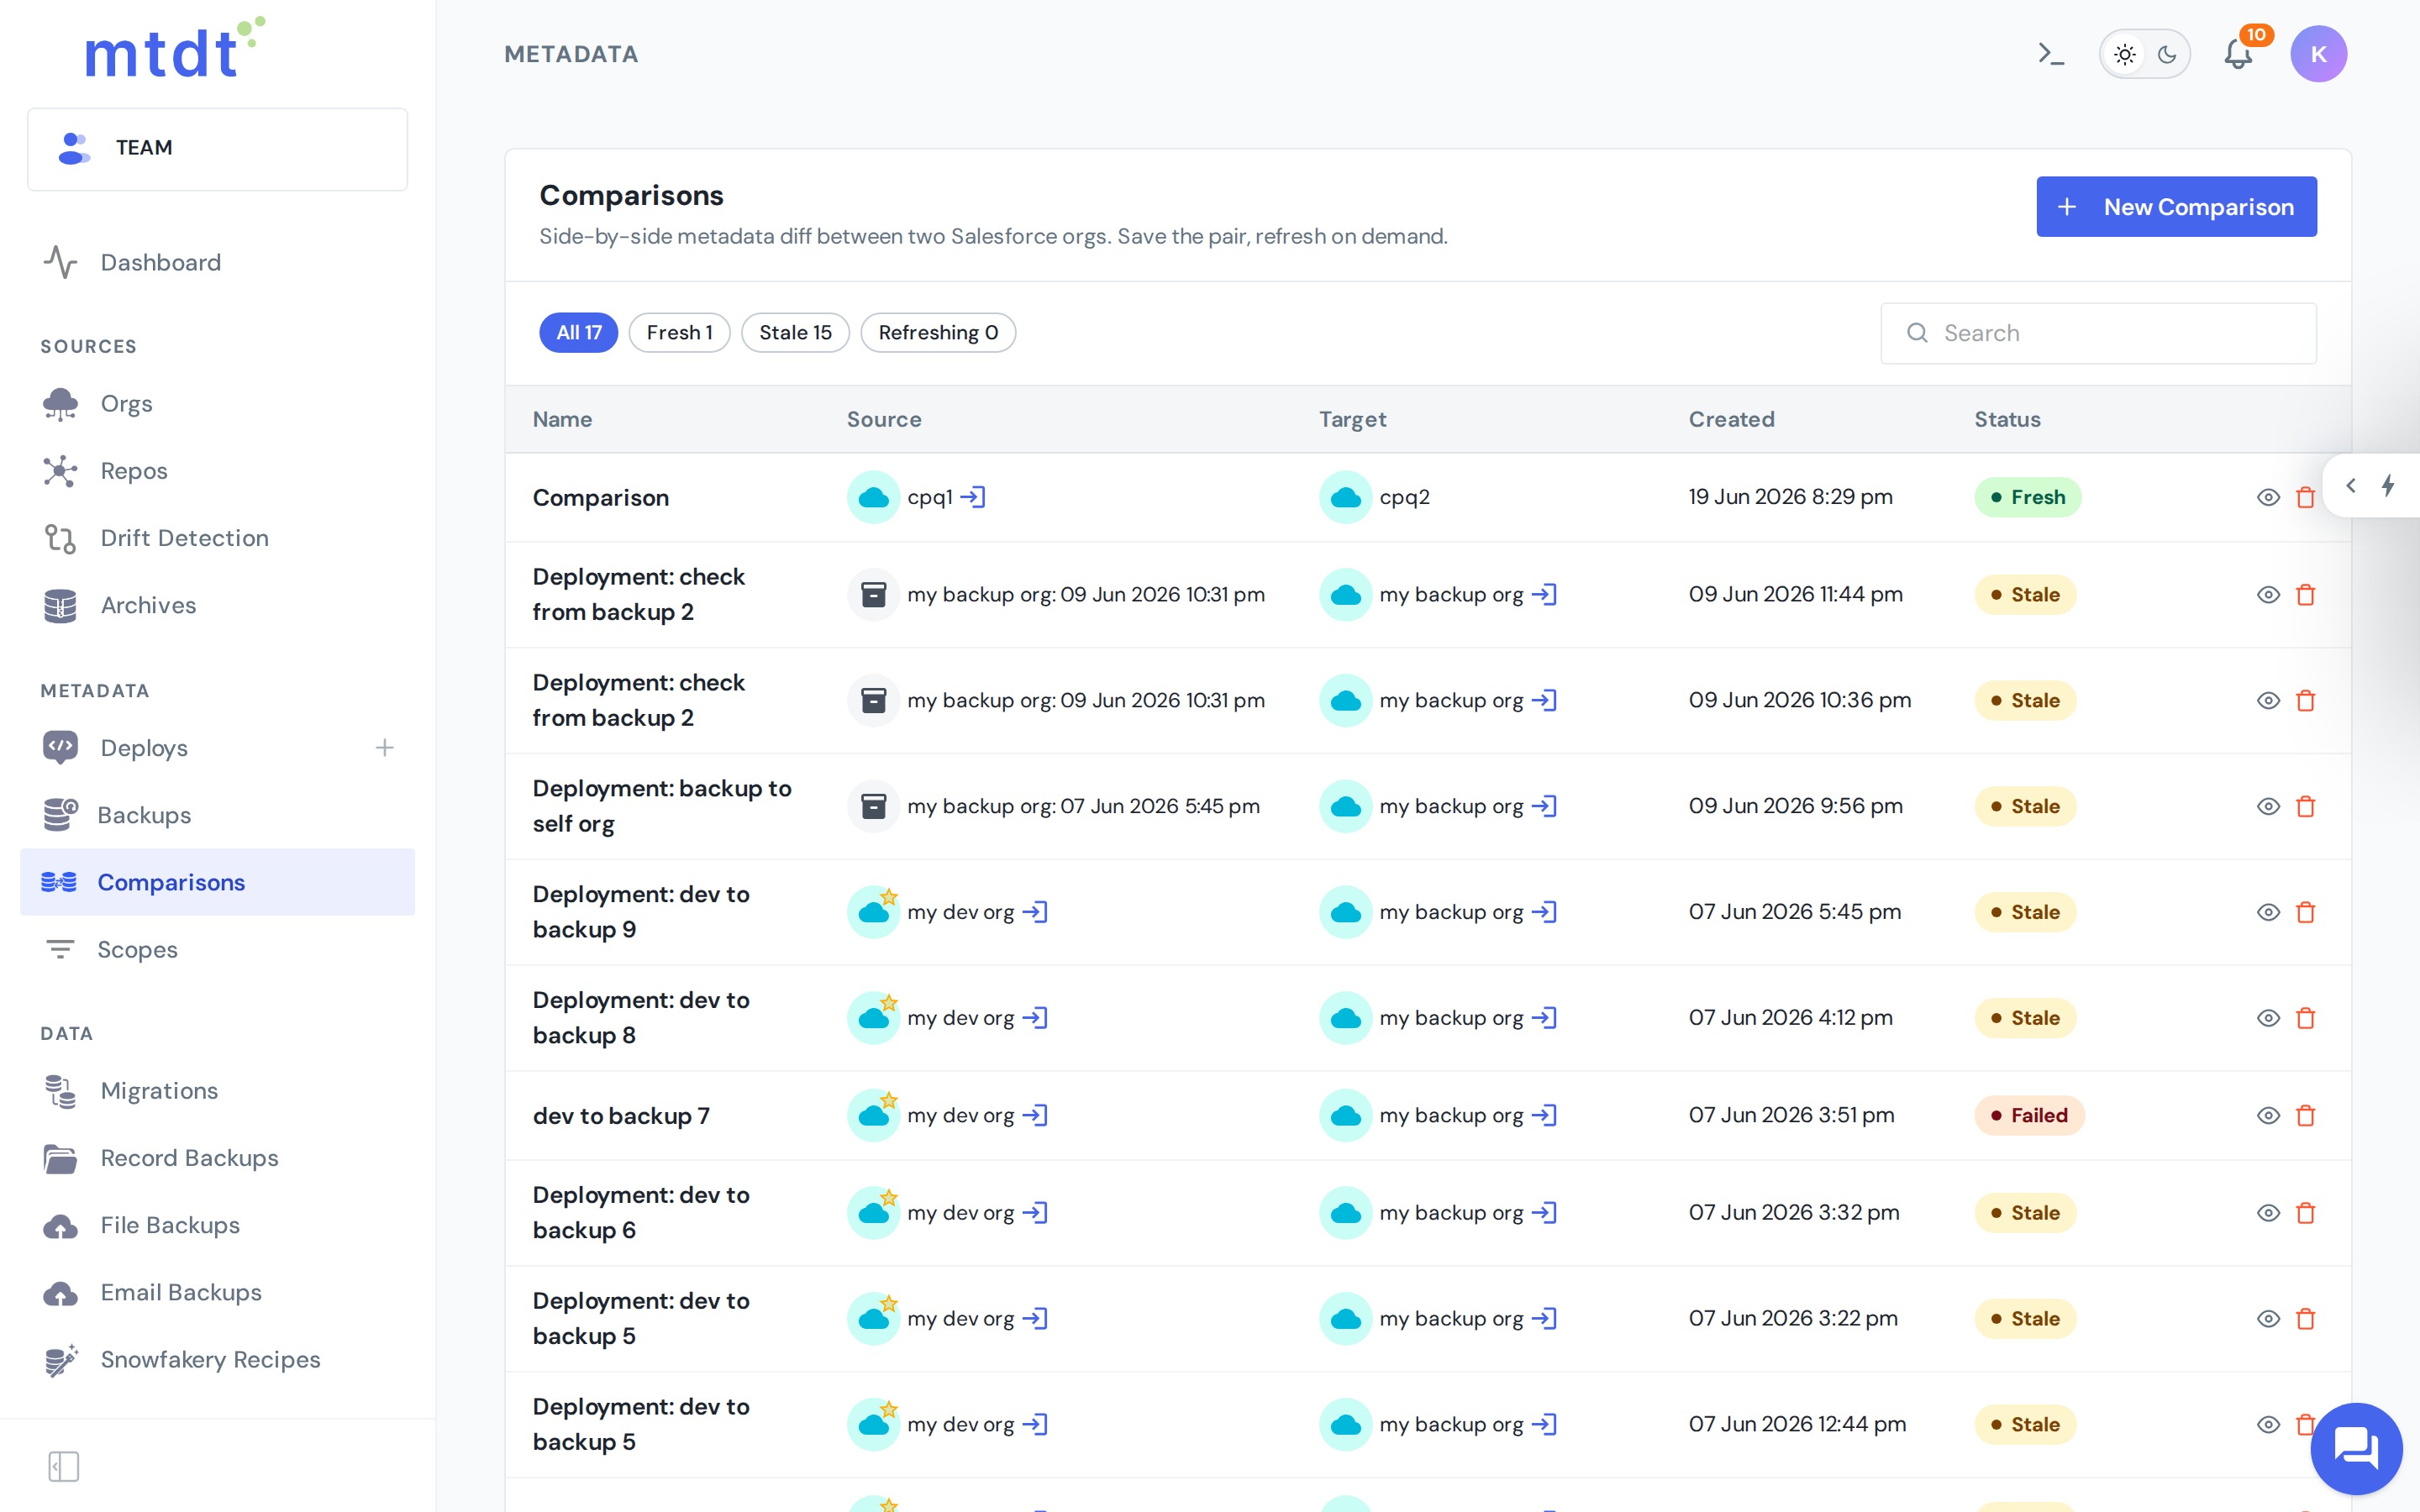This screenshot has width=2420, height=1512.
Task: Open the terminal console icon
Action: (2051, 54)
